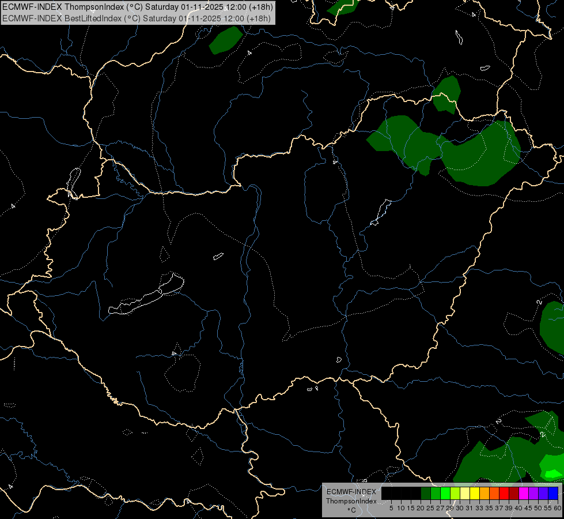
Task: Select the blue 55–60 legend swatch
Action: (x=553, y=493)
